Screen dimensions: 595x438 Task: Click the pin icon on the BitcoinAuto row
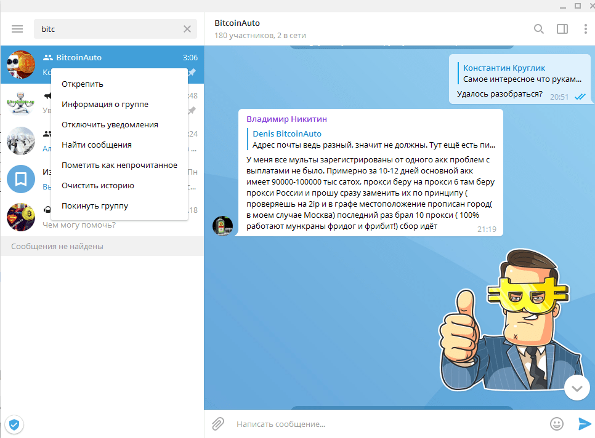click(192, 72)
